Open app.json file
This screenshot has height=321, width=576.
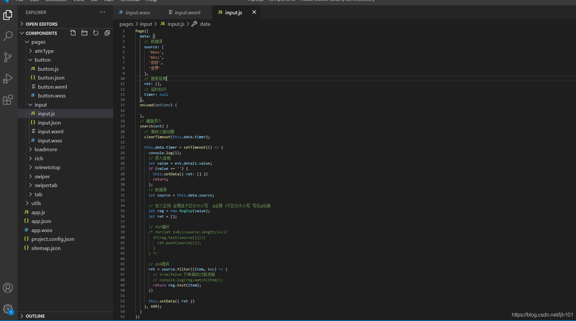(x=65, y=221)
